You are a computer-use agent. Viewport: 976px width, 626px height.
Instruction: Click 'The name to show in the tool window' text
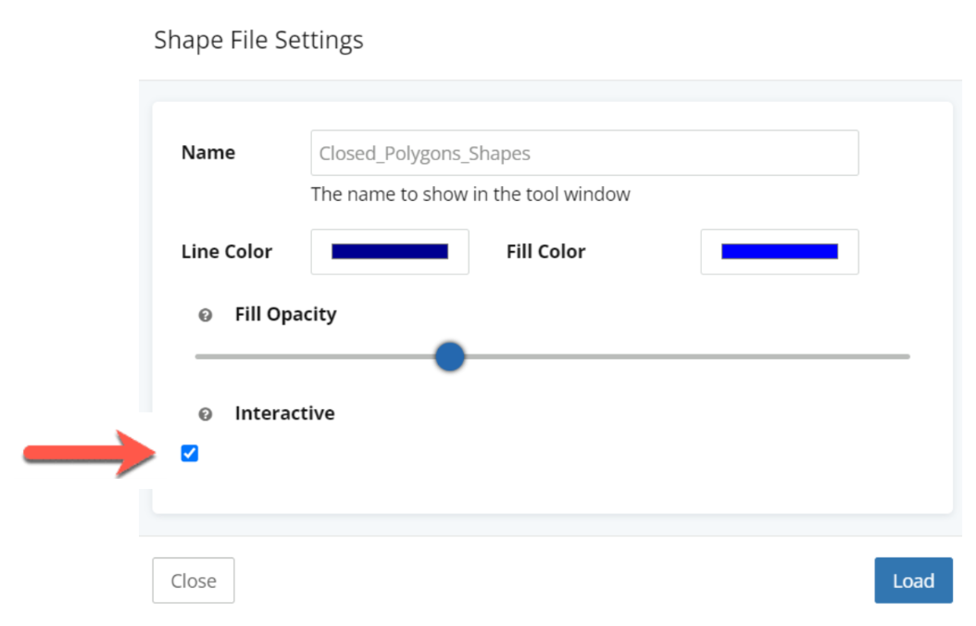(x=470, y=194)
